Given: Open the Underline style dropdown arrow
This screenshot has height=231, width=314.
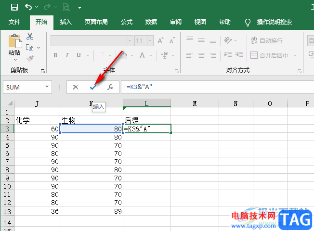Looking at the screenshot, I should click(x=88, y=55).
